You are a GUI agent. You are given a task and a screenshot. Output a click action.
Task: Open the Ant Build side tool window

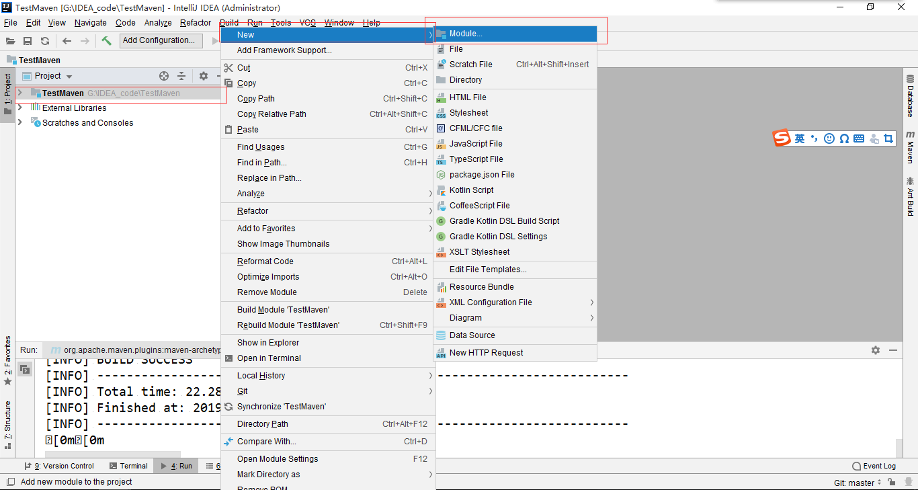(911, 196)
